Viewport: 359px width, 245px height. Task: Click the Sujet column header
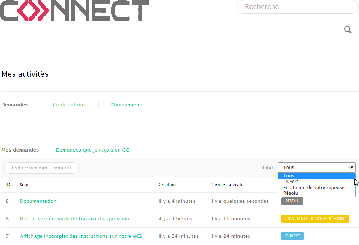pos(25,185)
